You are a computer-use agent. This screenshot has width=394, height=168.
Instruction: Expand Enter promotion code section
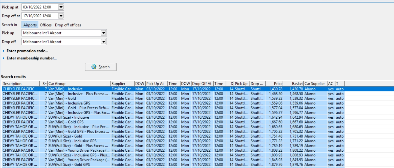(25, 51)
